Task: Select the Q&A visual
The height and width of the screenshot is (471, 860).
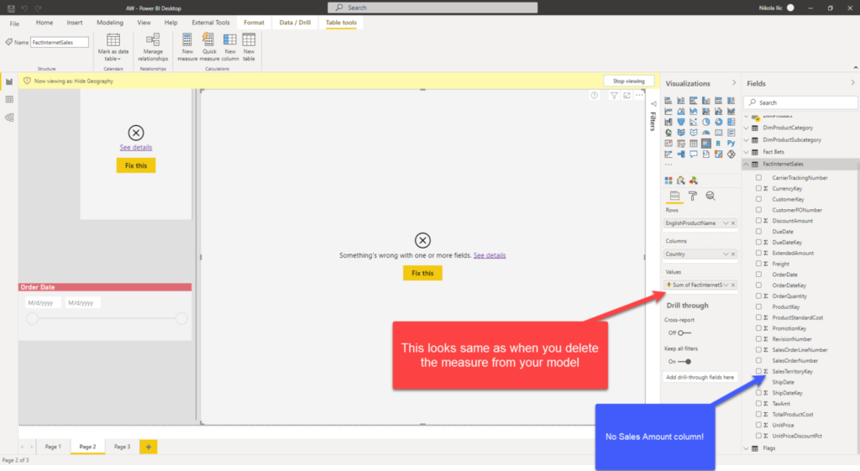Action: 693,154
